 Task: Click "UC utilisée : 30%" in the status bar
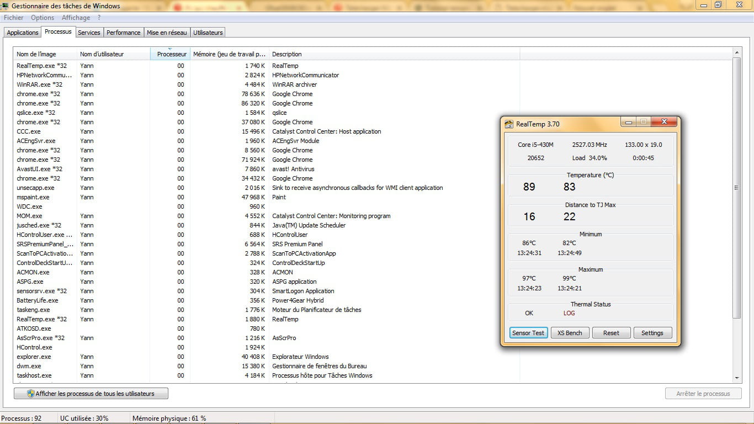[x=84, y=418]
